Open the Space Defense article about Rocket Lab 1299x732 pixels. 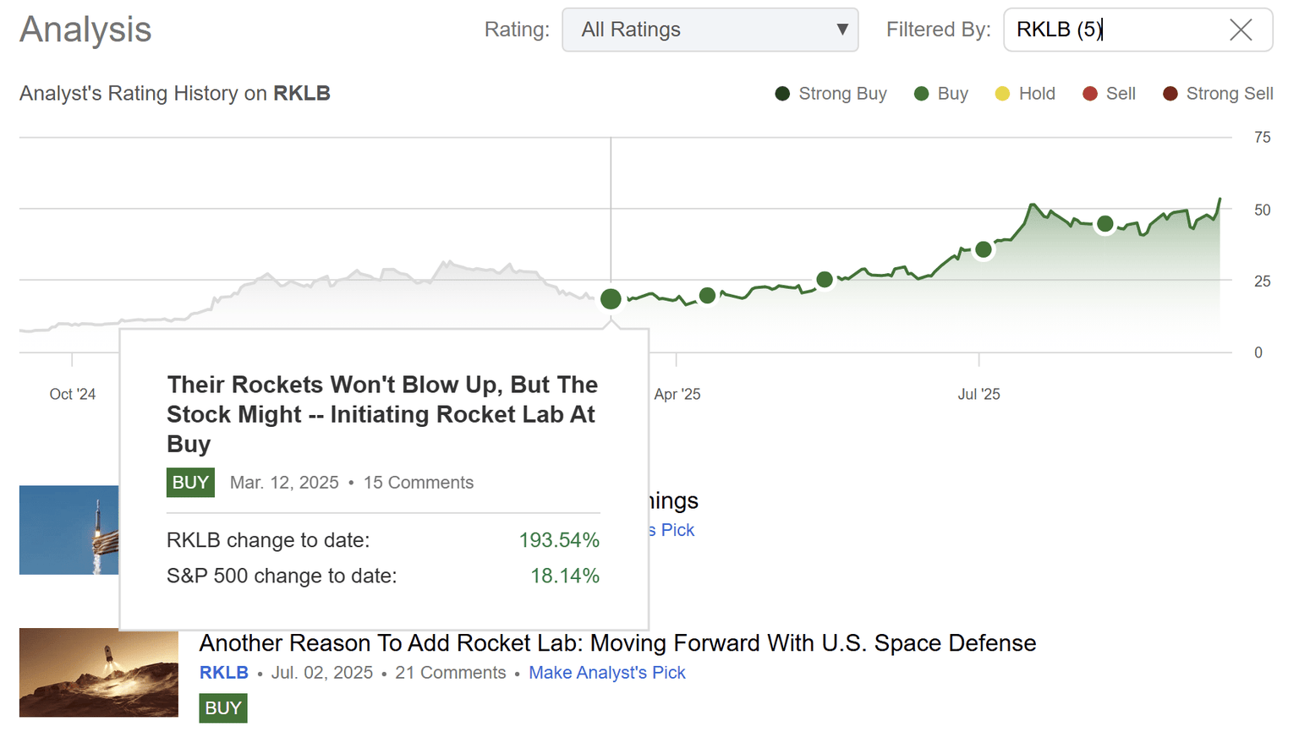(x=617, y=643)
